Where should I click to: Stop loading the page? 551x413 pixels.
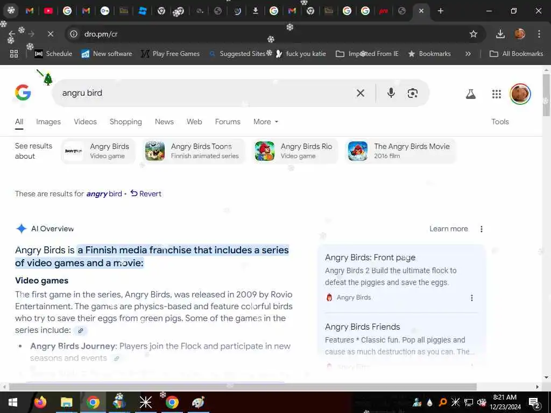tap(50, 34)
